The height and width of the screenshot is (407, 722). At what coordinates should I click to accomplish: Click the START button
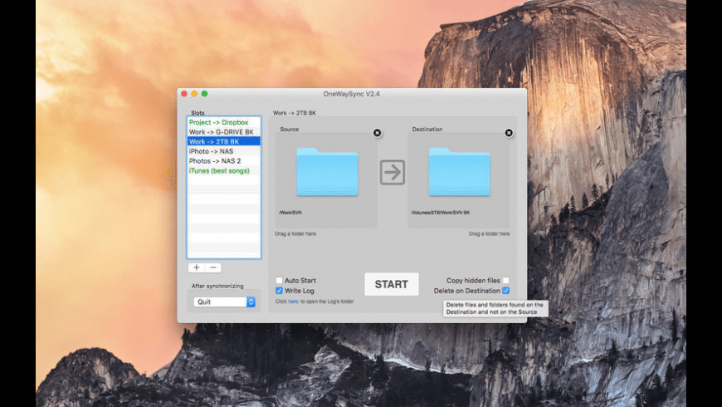392,284
